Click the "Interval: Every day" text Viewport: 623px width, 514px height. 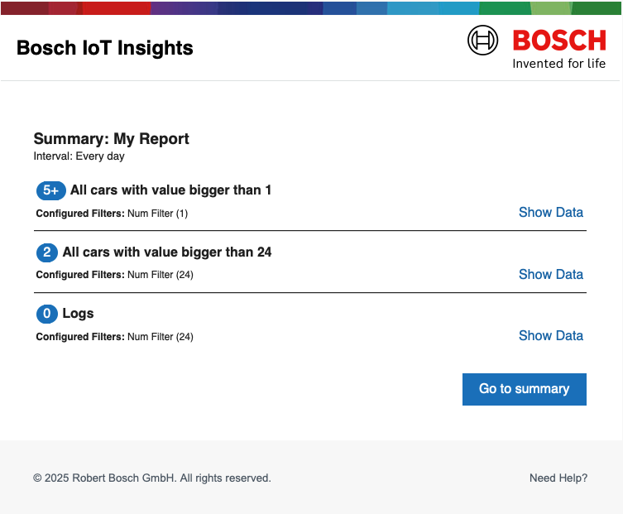pyautogui.click(x=79, y=156)
